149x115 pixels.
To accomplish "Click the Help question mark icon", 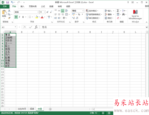I will [128, 2].
